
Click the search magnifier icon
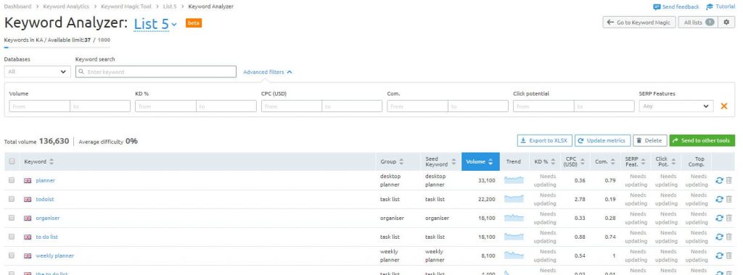[82, 72]
